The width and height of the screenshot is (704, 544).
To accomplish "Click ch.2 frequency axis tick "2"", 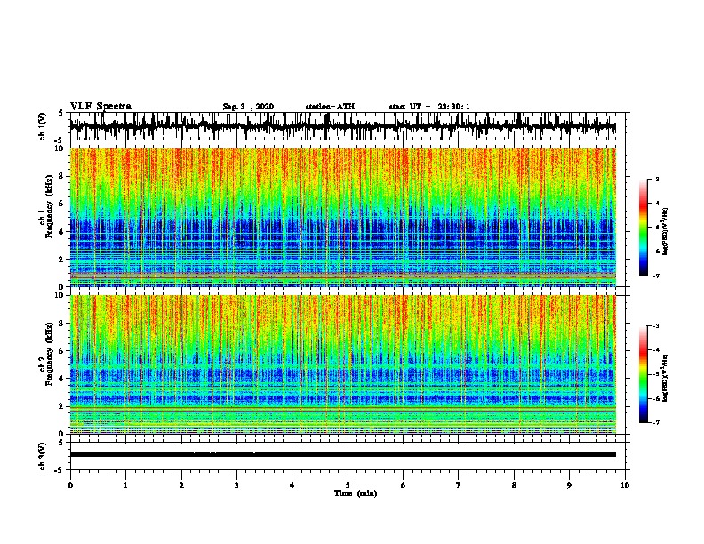I will (x=61, y=406).
